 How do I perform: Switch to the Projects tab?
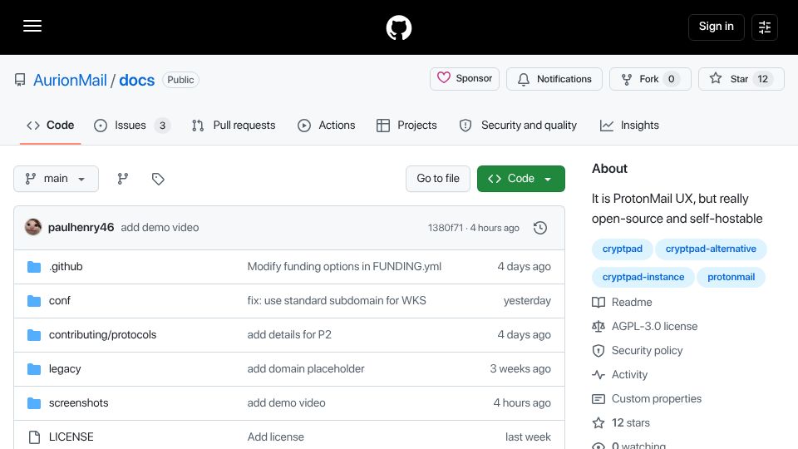(406, 126)
